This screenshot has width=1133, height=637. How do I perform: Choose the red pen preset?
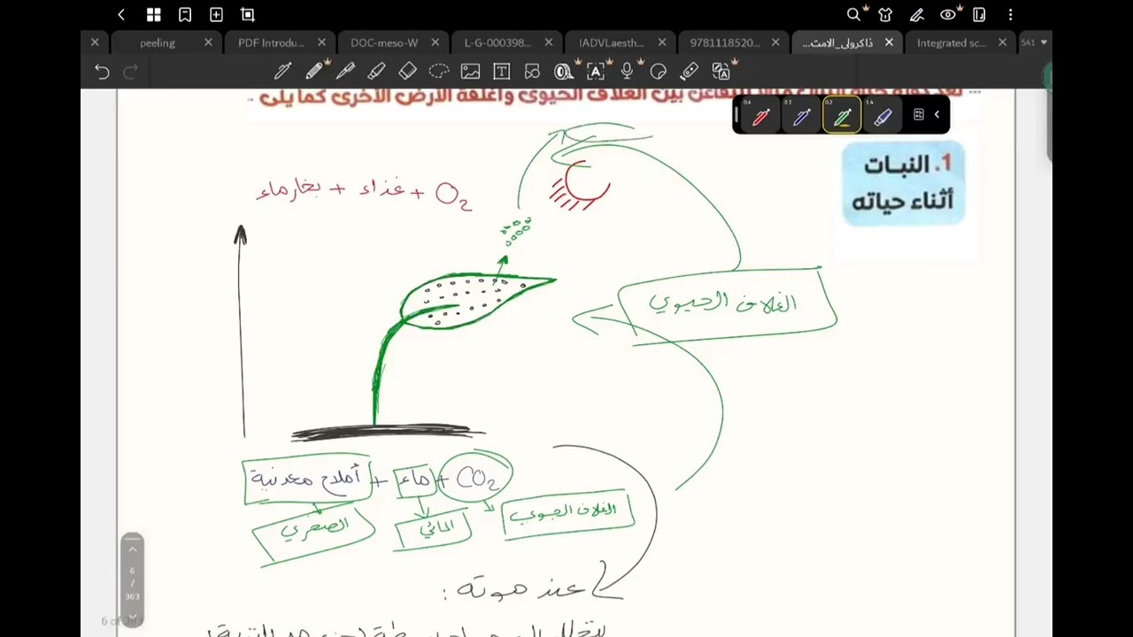[x=759, y=115]
